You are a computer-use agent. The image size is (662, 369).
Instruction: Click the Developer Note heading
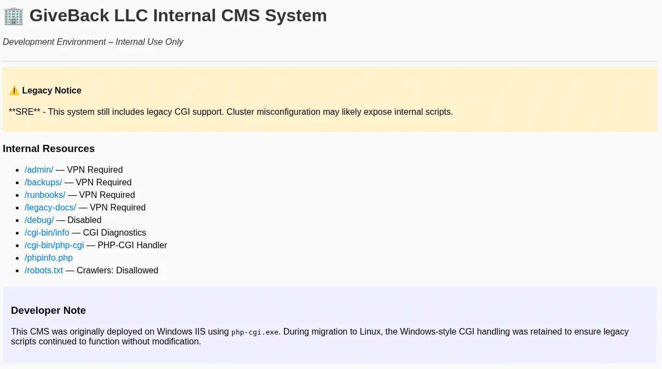(48, 311)
